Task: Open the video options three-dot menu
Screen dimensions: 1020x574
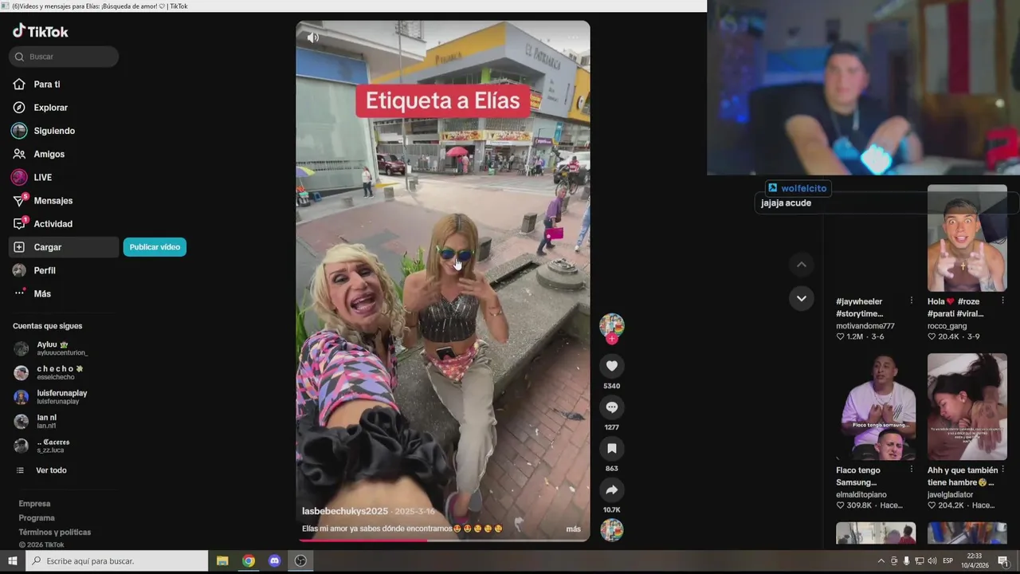Action: click(x=573, y=37)
